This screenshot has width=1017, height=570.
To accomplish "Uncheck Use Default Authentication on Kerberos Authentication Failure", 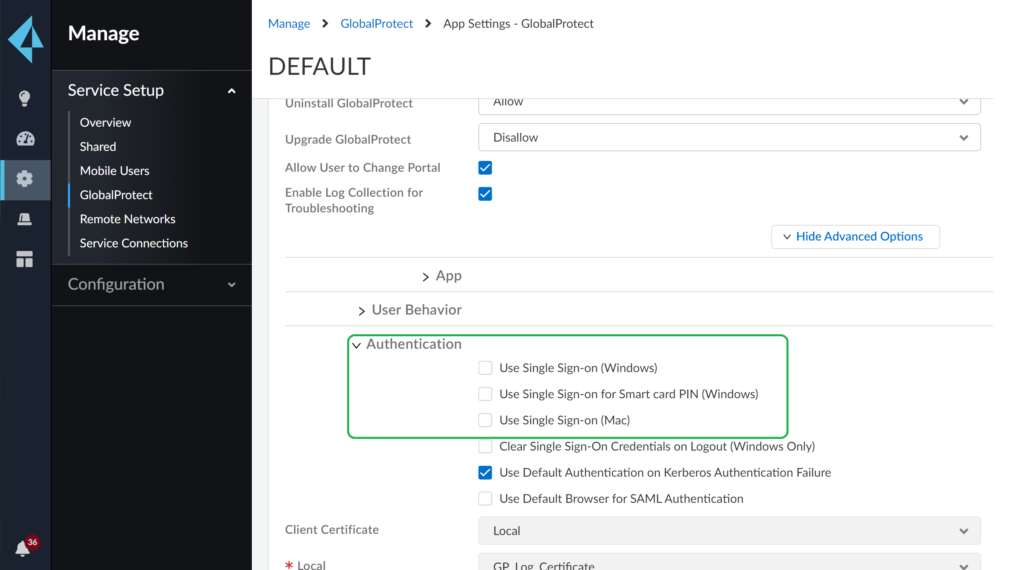I will [485, 473].
